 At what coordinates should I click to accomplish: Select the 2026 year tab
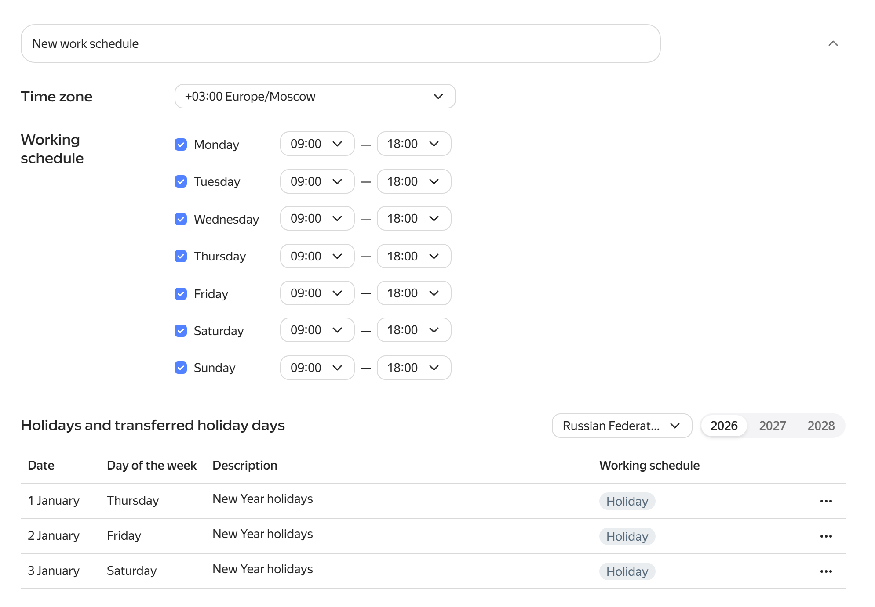click(724, 426)
